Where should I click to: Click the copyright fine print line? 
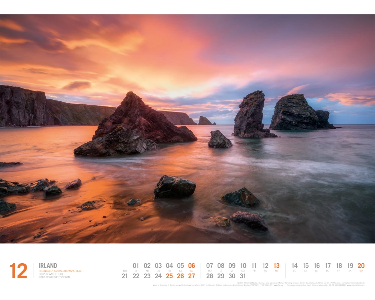tap(300, 283)
